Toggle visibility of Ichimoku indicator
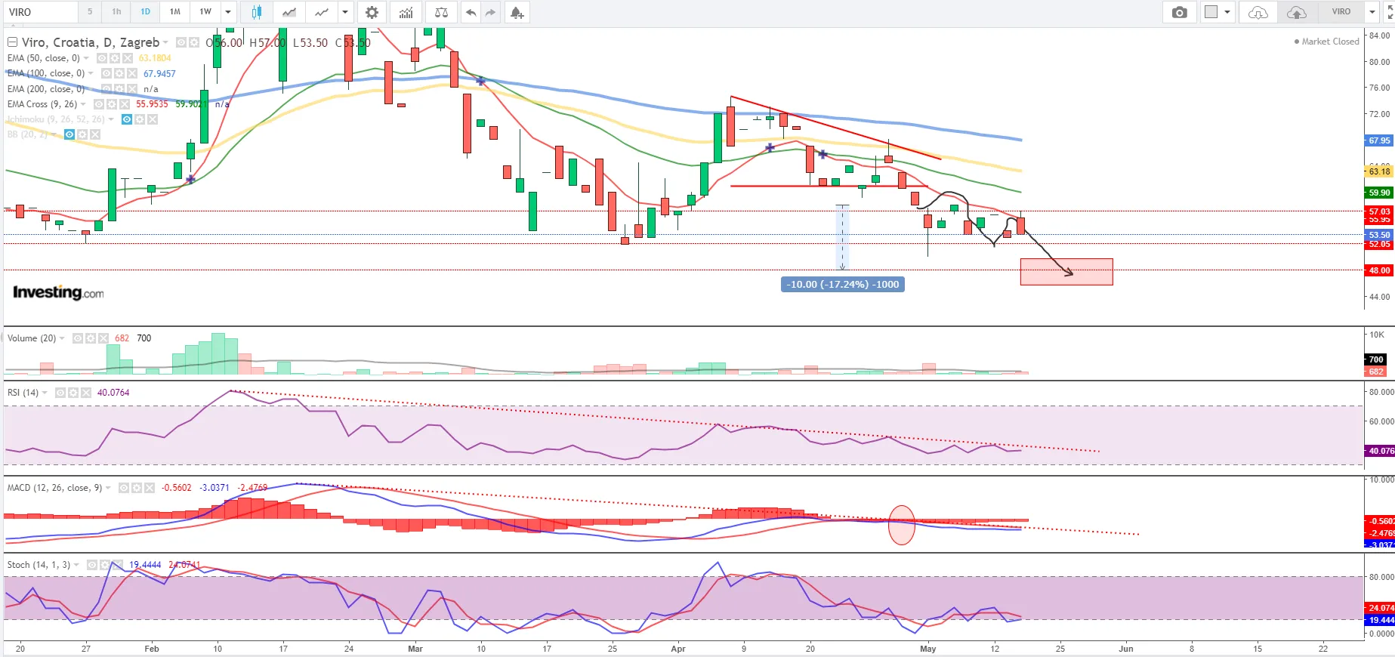The height and width of the screenshot is (657, 1395). pyautogui.click(x=127, y=119)
